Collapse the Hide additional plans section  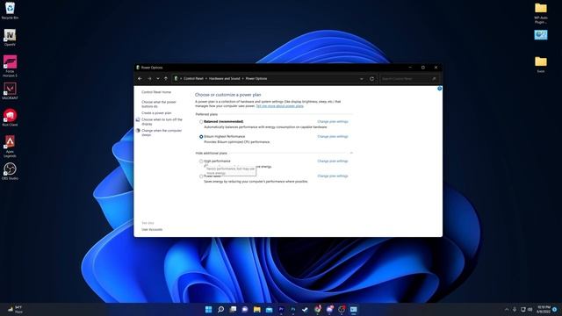click(351, 153)
